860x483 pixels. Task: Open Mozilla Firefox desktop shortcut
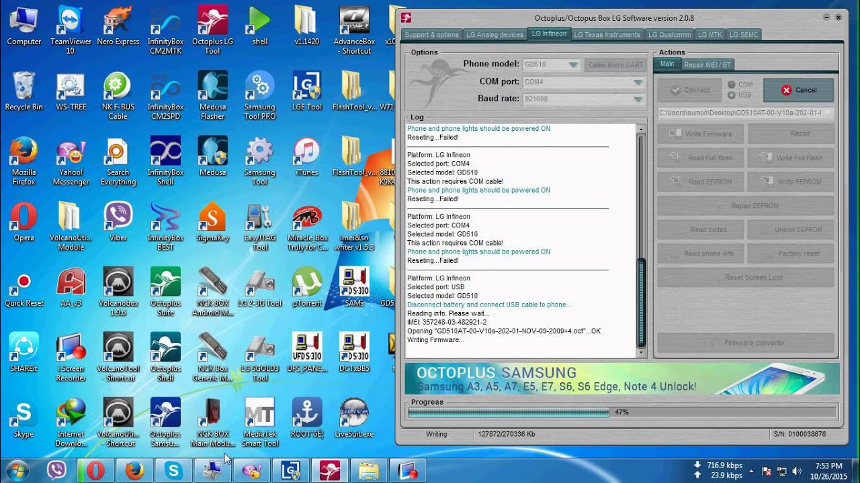tap(24, 162)
